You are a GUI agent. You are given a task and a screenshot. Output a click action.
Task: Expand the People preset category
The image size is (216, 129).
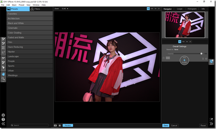30,61
